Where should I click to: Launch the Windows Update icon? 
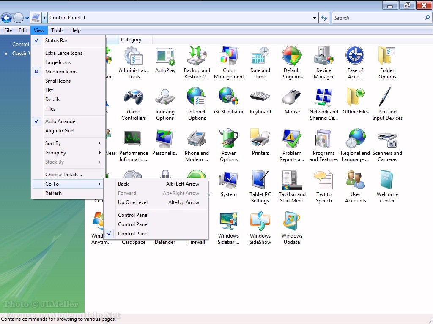292,228
